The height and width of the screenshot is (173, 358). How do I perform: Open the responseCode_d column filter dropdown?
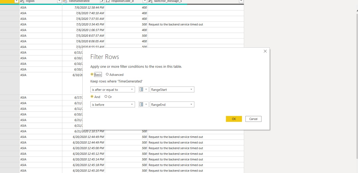(145, 1)
